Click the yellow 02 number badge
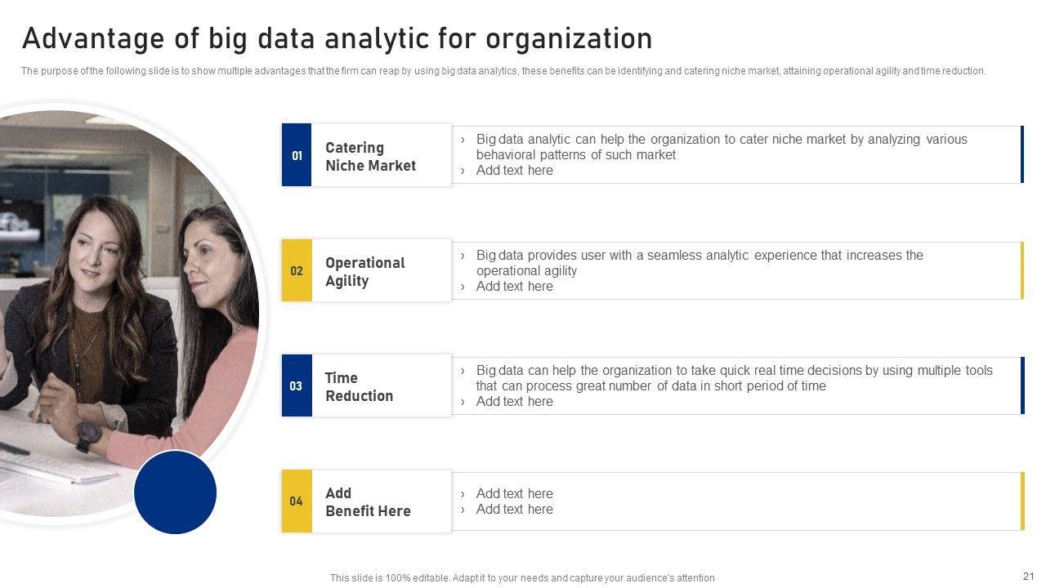This screenshot has width=1046, height=588. (x=297, y=270)
